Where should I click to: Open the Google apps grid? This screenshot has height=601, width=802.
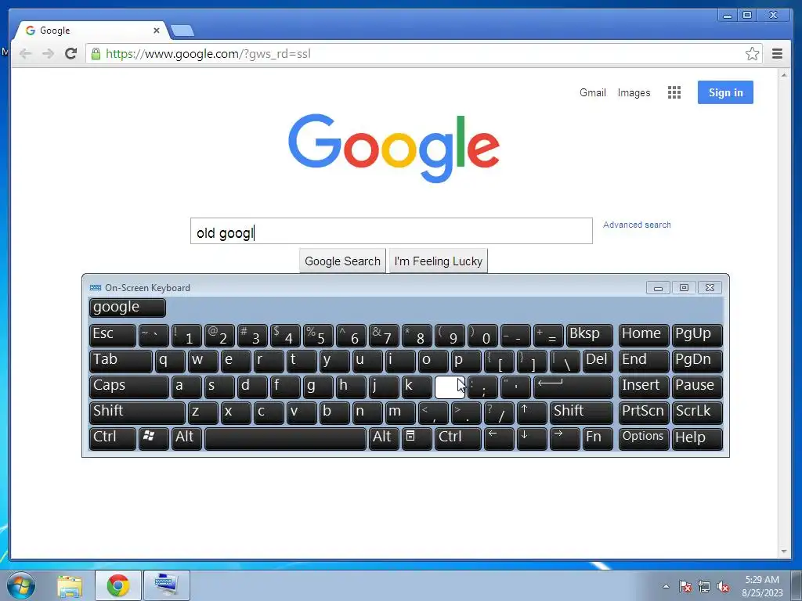[x=674, y=92]
